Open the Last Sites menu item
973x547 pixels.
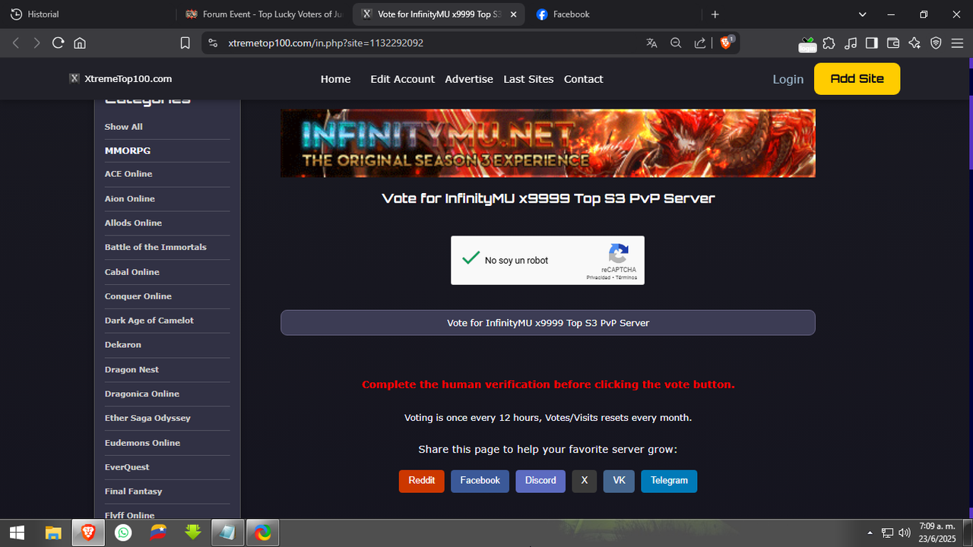(x=528, y=79)
